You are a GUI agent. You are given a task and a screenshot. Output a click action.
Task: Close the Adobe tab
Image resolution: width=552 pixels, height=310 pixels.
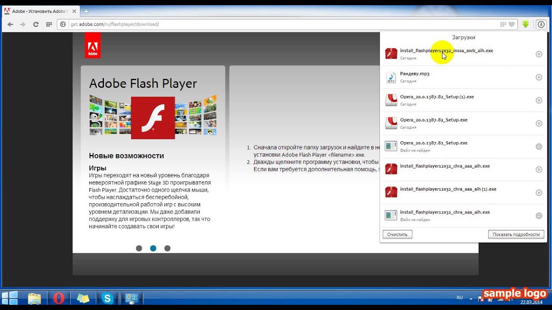[74, 11]
